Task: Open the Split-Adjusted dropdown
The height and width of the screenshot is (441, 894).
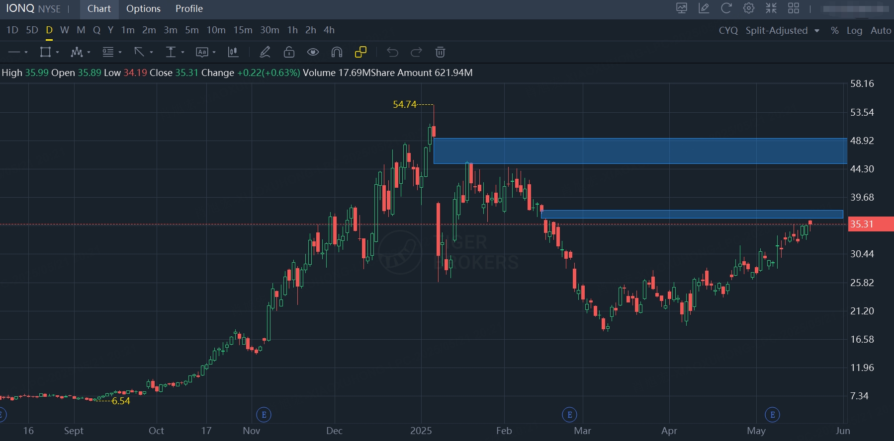Action: pos(782,30)
